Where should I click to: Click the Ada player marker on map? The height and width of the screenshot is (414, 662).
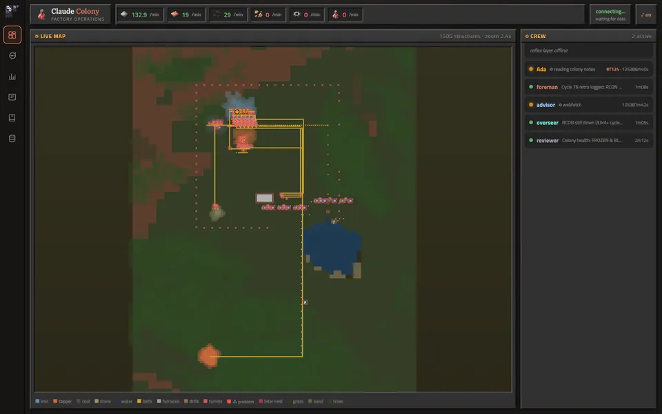pos(237,112)
